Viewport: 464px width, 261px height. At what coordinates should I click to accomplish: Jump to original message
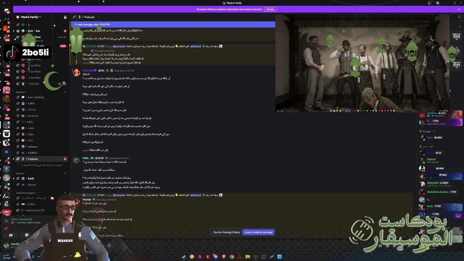[x=258, y=232]
